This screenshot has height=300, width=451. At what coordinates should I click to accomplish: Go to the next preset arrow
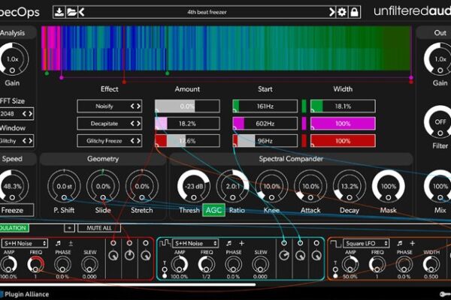click(331, 12)
